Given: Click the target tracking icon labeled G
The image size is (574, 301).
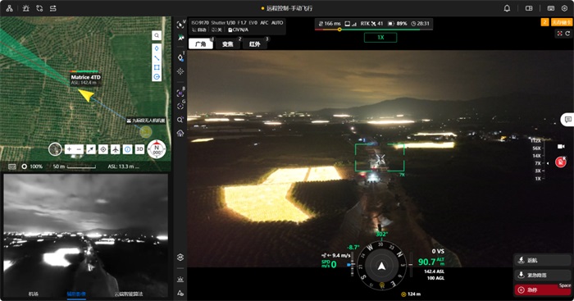Looking at the screenshot, I should (x=180, y=106).
